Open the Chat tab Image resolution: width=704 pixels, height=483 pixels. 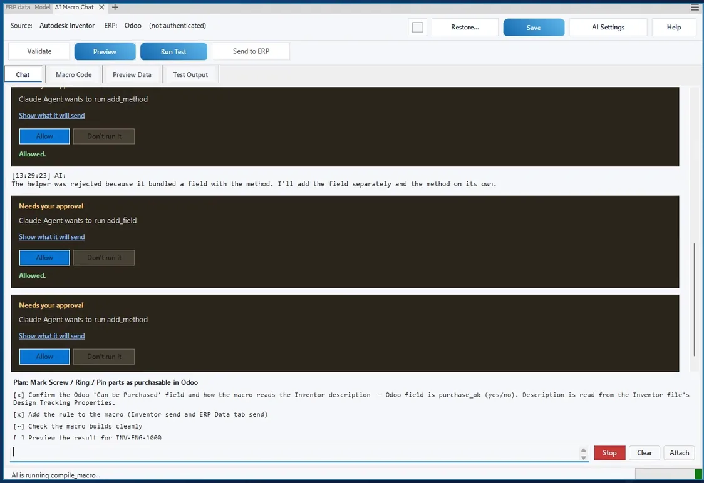tap(23, 74)
